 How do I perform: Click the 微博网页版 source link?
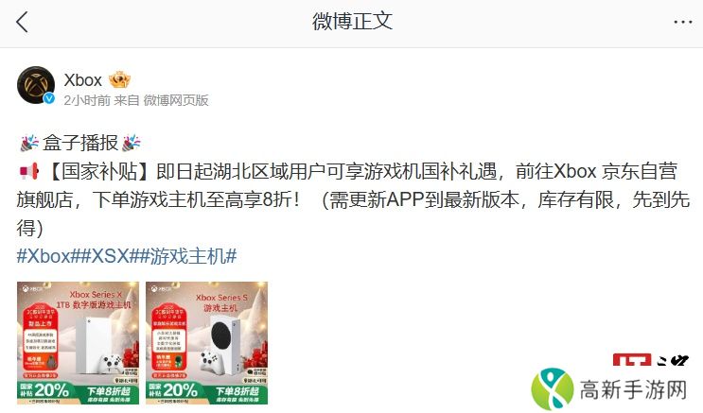click(176, 100)
